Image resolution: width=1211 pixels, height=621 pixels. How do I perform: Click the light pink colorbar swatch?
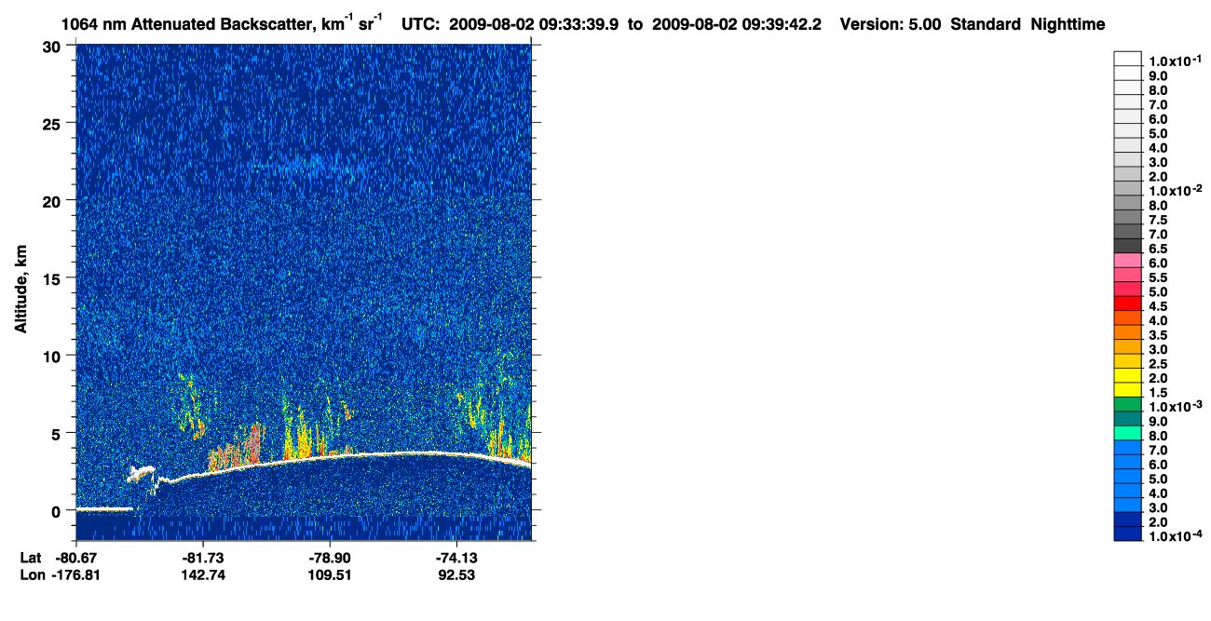pyautogui.click(x=1127, y=261)
